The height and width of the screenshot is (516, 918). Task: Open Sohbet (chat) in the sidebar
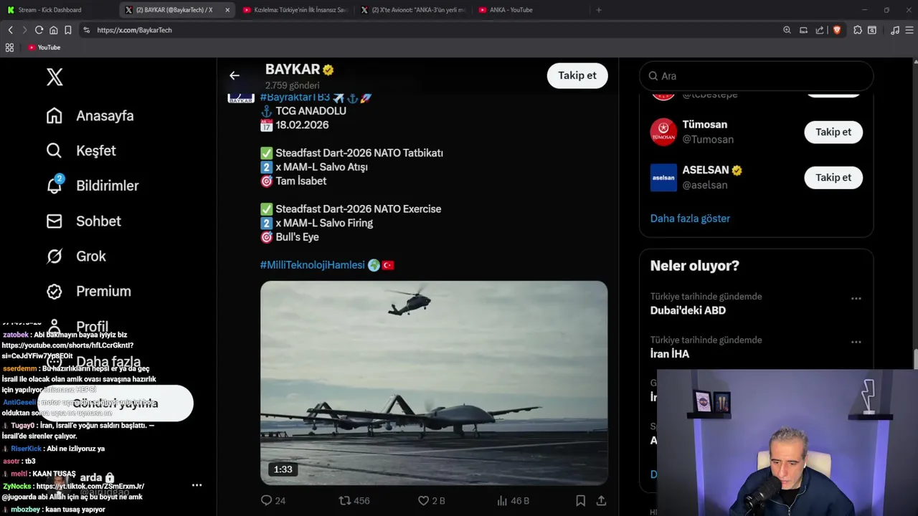tap(83, 221)
